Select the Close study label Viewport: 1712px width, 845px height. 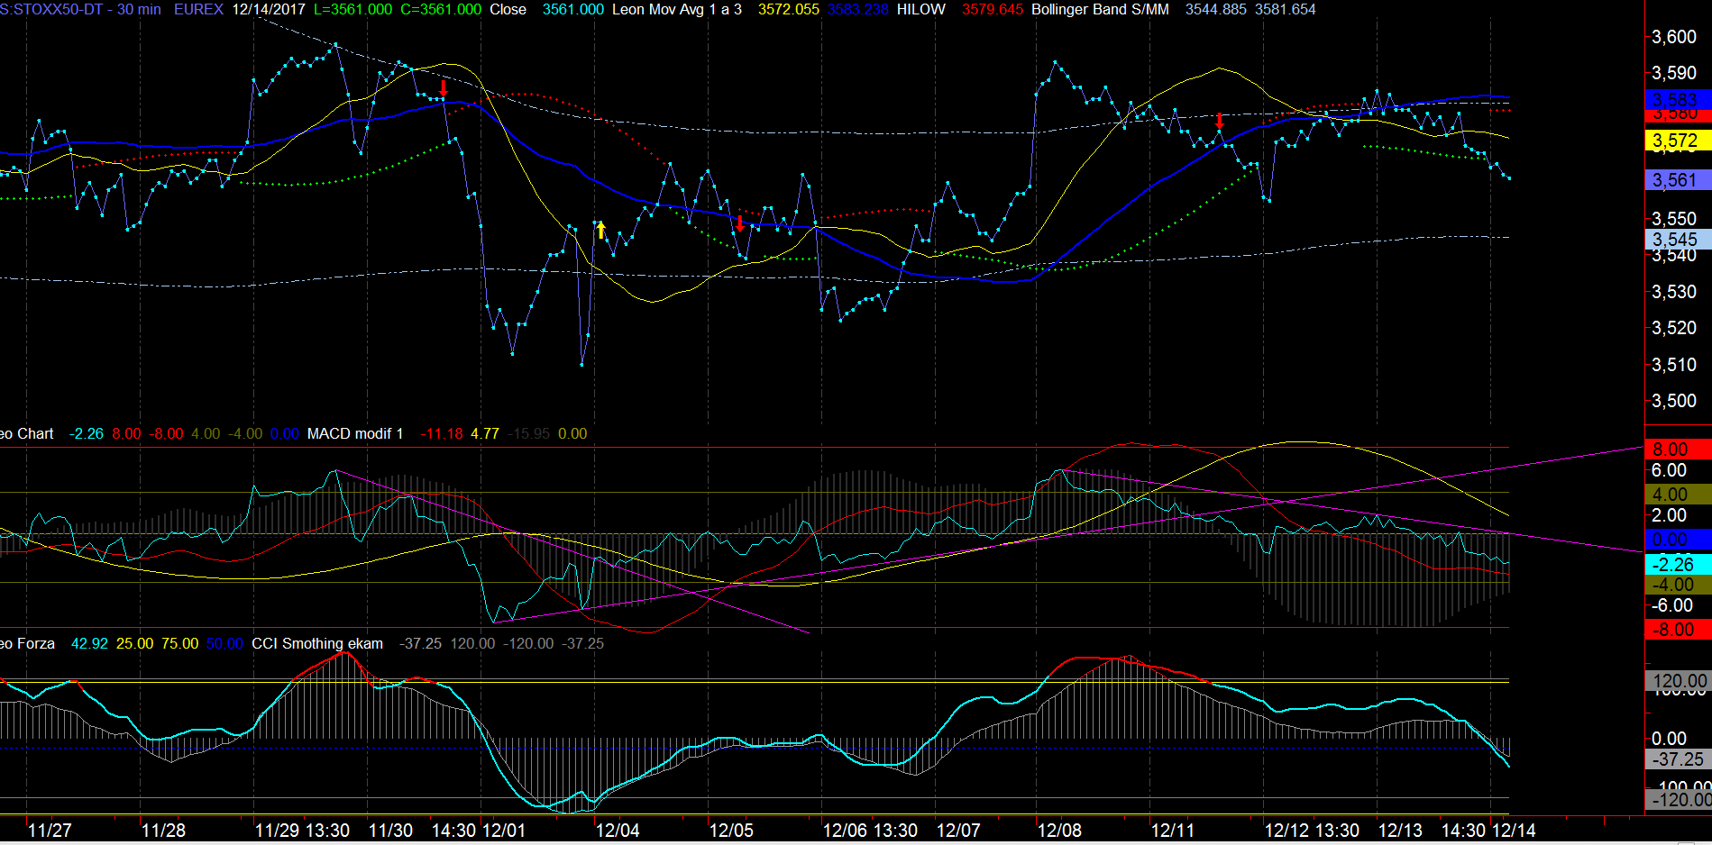pos(508,9)
